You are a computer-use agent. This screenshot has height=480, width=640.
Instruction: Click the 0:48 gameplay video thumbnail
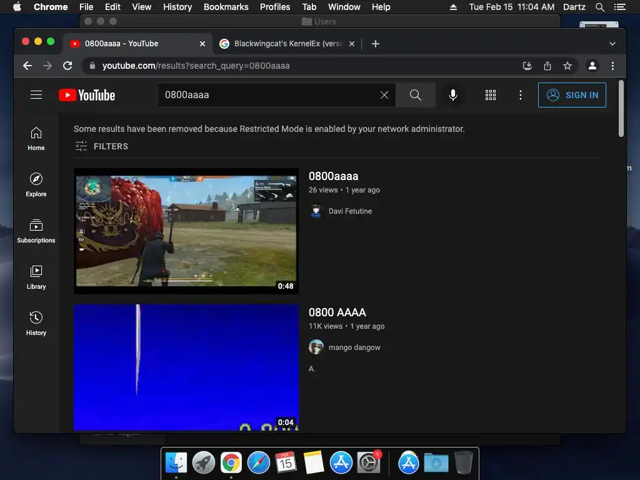coord(186,231)
